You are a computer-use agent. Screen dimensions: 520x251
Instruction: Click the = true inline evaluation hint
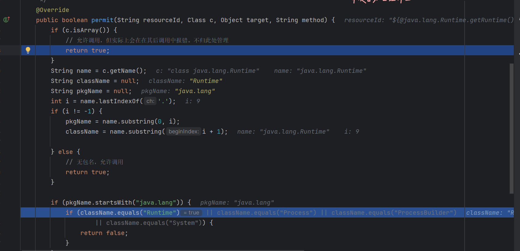pos(191,213)
